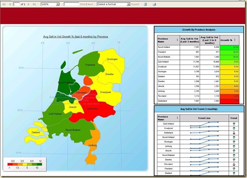247x178 pixels.
Task: Click Zeeland up trend arrow
Action: point(234,173)
